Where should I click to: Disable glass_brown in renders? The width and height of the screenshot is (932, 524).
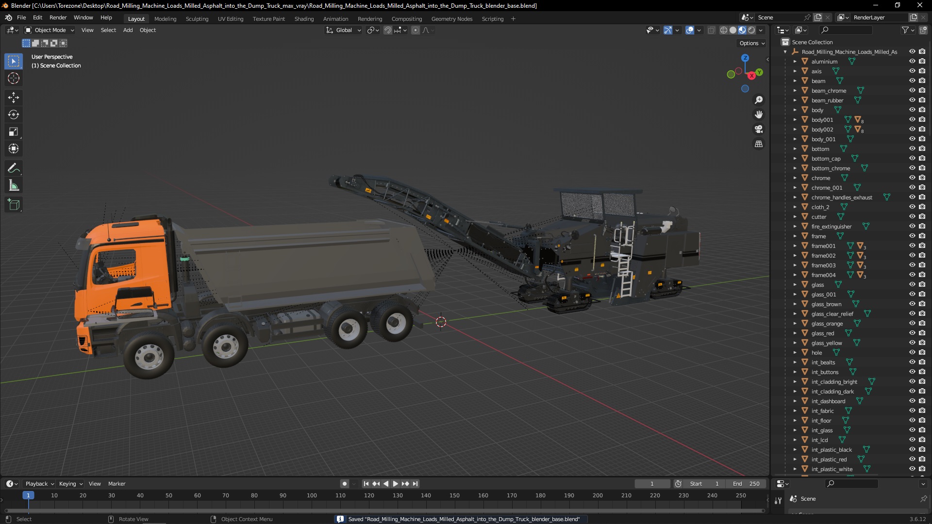click(922, 304)
